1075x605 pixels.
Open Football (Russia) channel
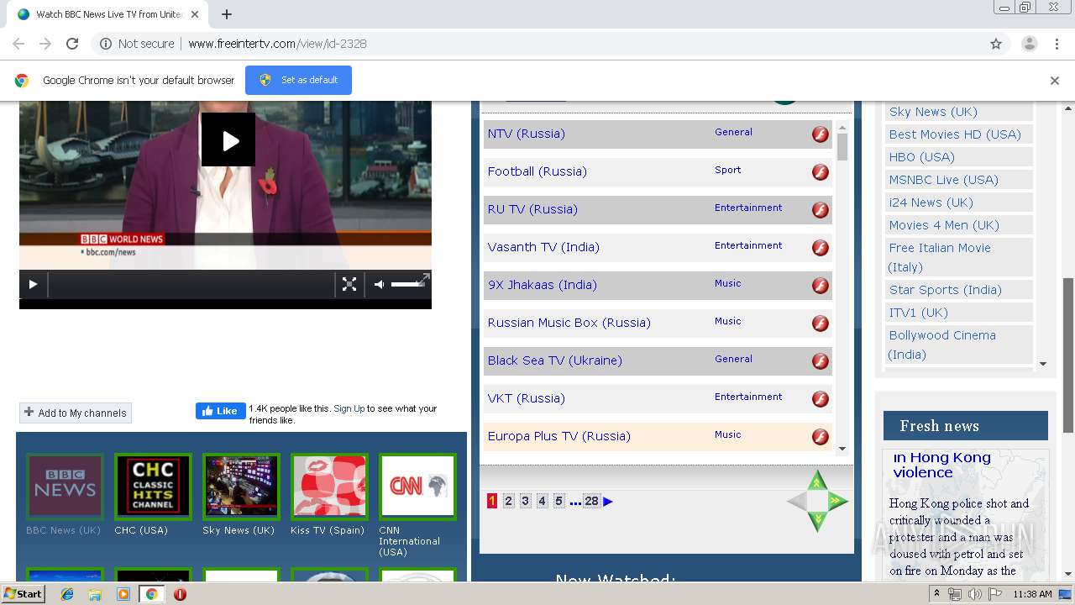coord(537,171)
